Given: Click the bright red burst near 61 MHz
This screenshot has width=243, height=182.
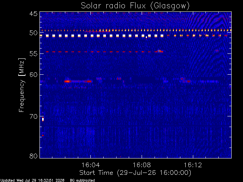Looking at the screenshot, I should coord(67,81).
